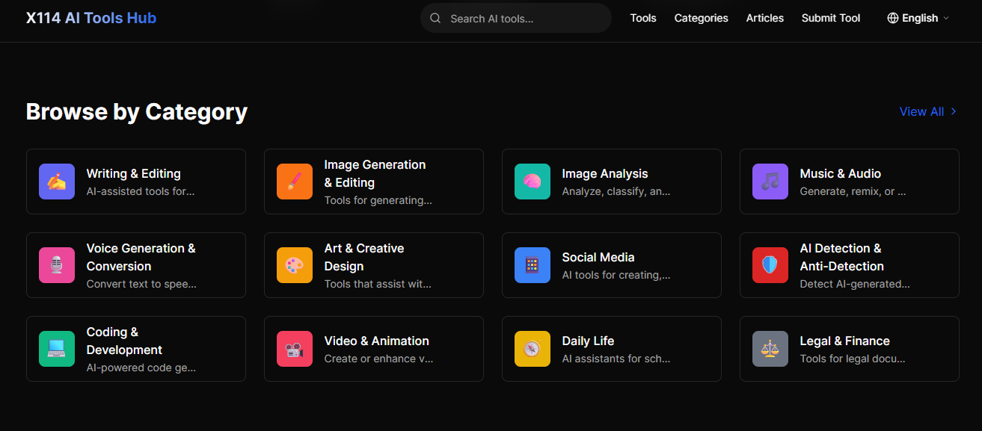
Task: Click the magnifier icon in search bar
Action: click(435, 18)
